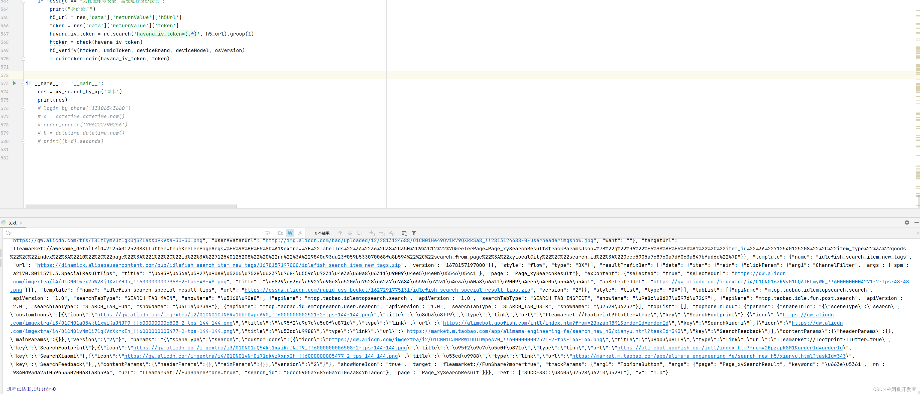Place cursor on 'print(res)' line
This screenshot has height=394, width=920.
tap(53, 100)
